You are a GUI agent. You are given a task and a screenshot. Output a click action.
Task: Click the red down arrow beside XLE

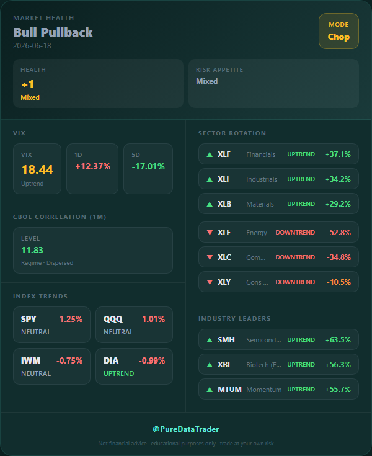[210, 233]
